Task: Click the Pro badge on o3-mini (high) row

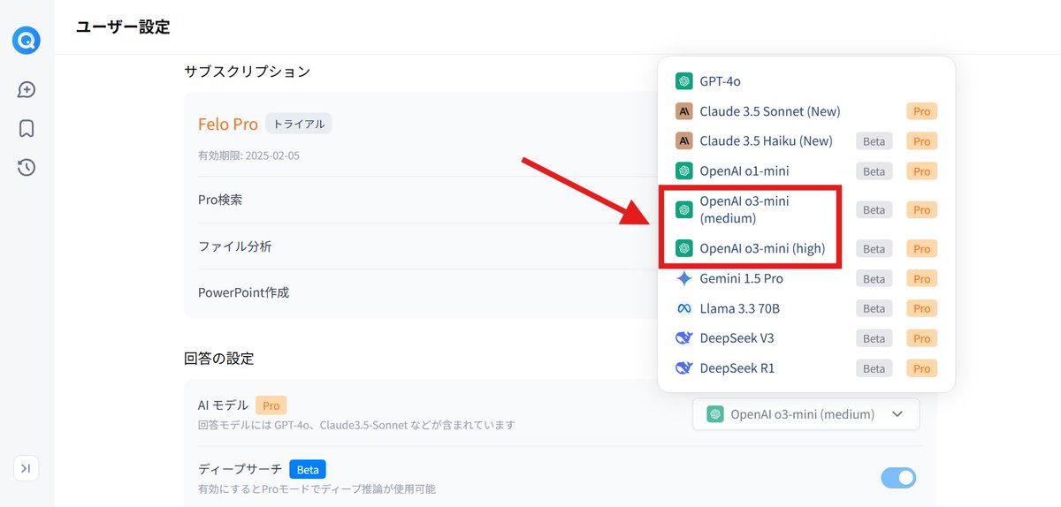Action: pos(922,249)
